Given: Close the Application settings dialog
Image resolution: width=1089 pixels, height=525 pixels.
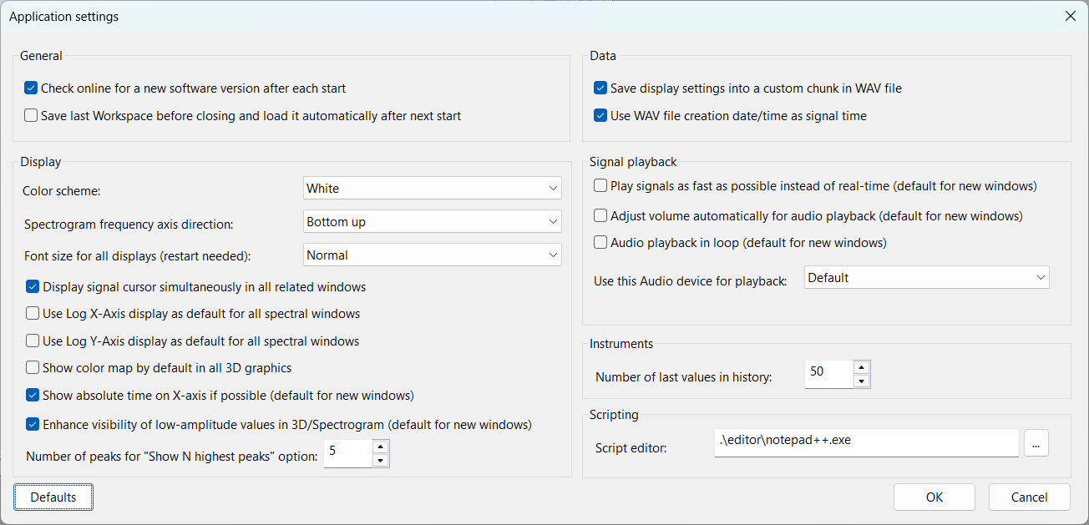Looking at the screenshot, I should [x=1070, y=16].
